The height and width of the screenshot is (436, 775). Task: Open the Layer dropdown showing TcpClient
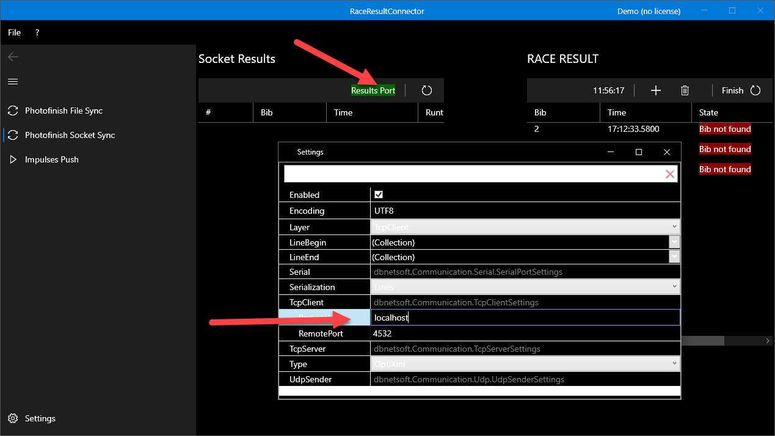[x=525, y=227]
